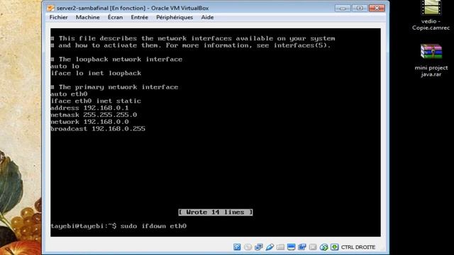
Task: Click the 'sudo ifdown eth0' command line
Action: point(153,226)
